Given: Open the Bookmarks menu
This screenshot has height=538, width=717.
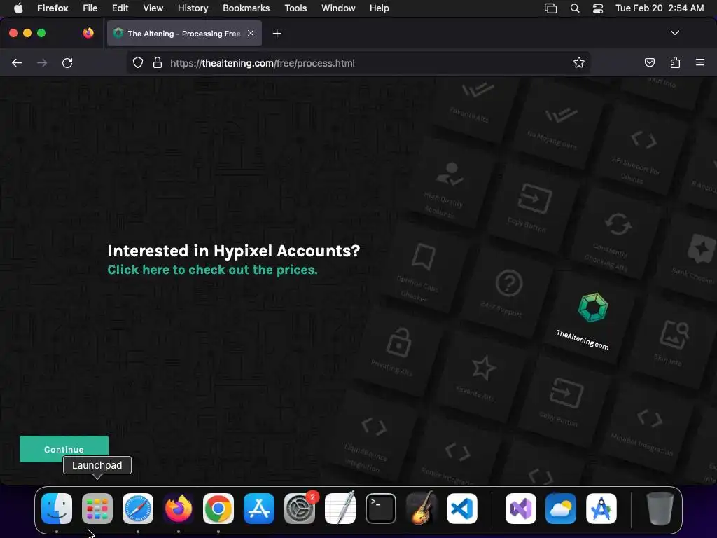Looking at the screenshot, I should 246,8.
